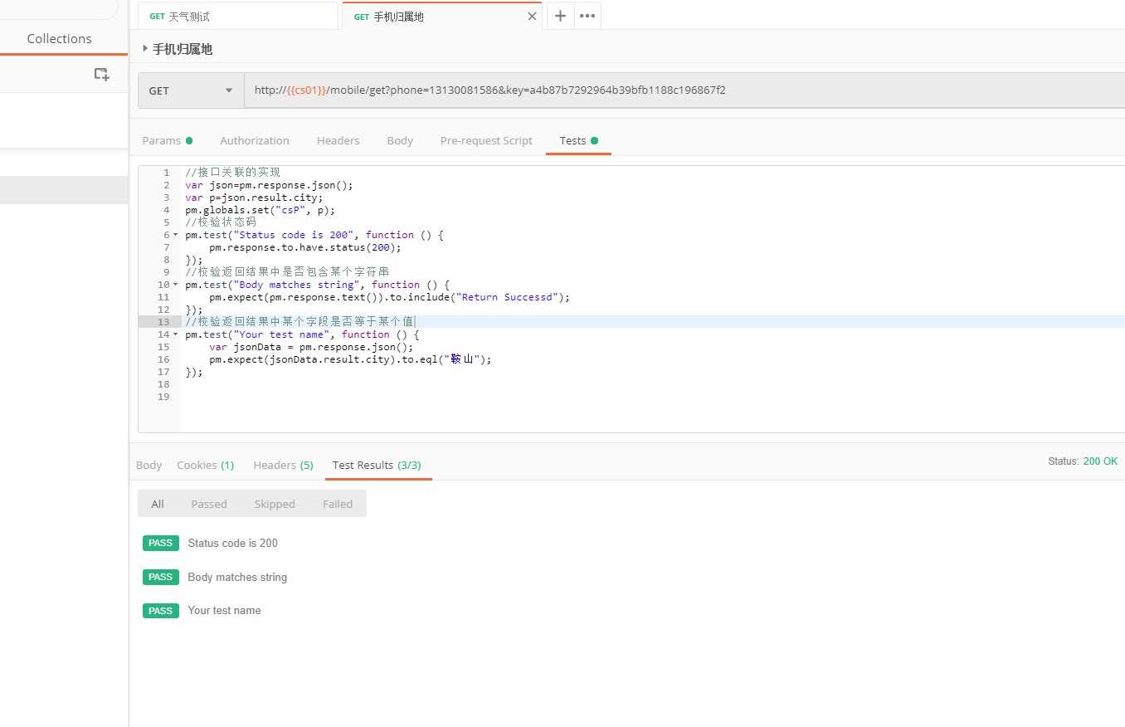Open the GET method dropdown
The image size is (1125, 727).
click(x=191, y=90)
